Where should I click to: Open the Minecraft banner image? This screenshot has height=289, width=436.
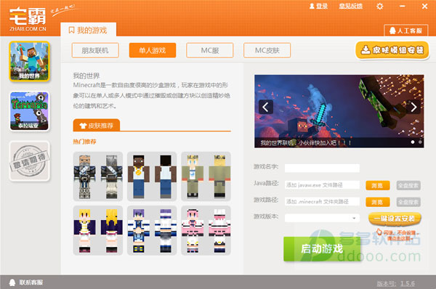point(339,111)
